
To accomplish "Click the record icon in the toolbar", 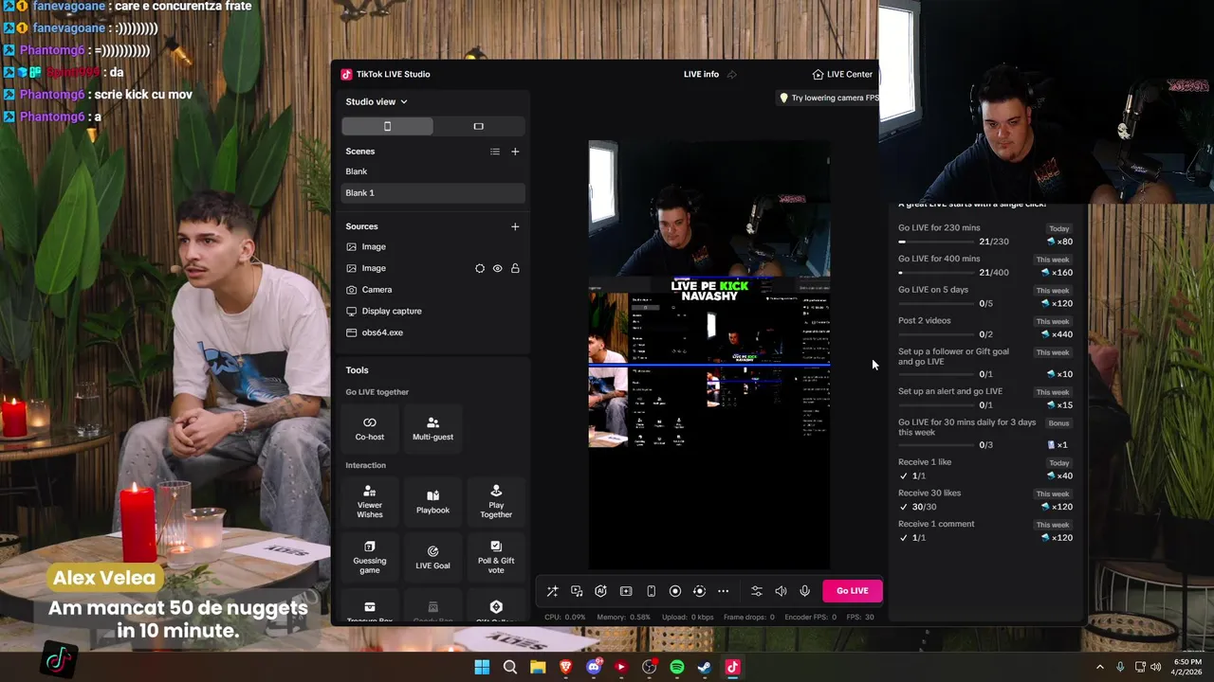I will click(675, 591).
